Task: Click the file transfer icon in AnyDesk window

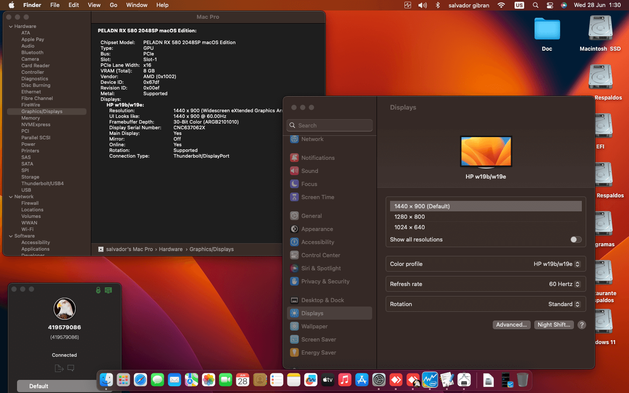Action: coord(59,368)
